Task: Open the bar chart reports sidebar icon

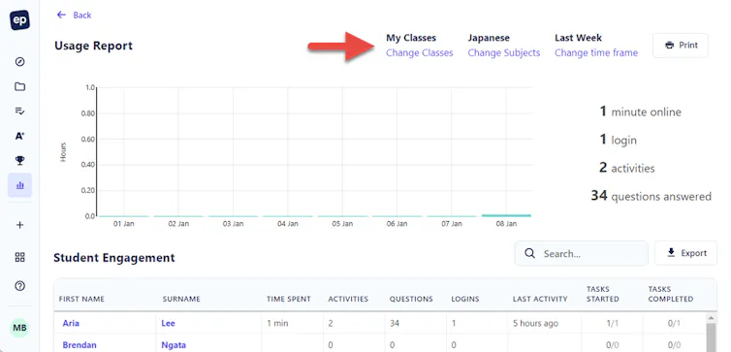Action: coord(19,185)
